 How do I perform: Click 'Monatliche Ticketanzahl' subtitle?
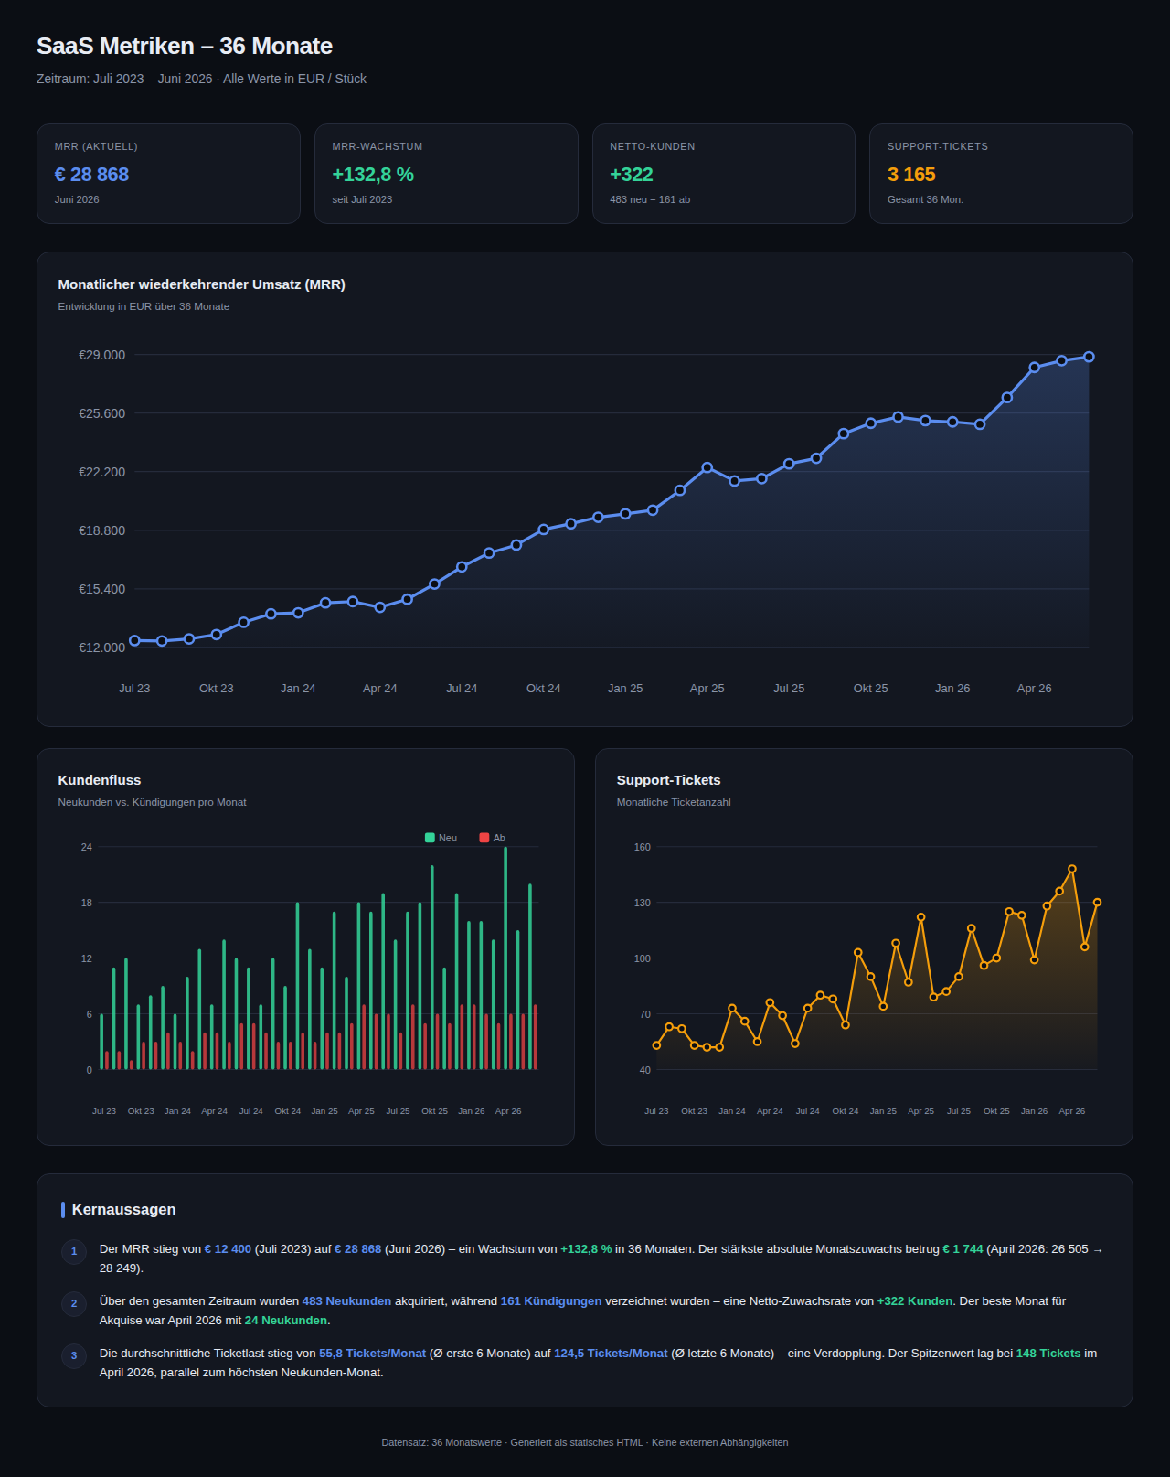[x=674, y=802]
